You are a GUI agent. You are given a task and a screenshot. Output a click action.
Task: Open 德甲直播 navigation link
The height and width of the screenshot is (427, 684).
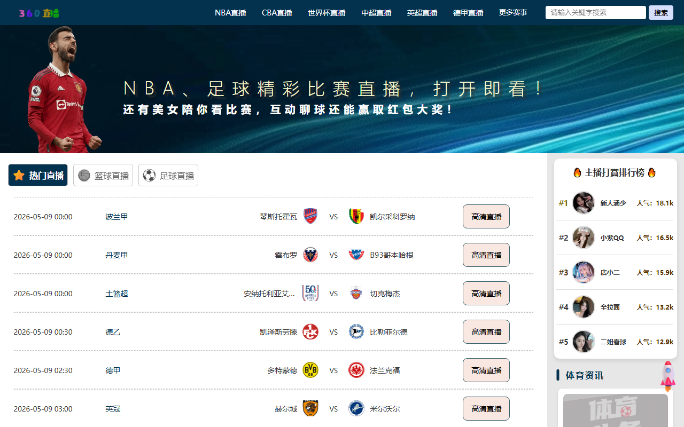pyautogui.click(x=468, y=13)
